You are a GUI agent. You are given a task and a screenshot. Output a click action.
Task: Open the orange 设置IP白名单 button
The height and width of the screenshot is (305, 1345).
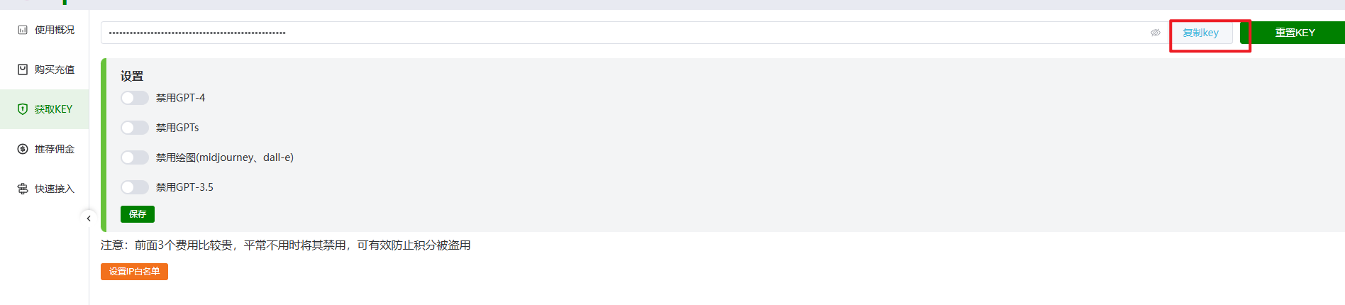[x=134, y=272]
